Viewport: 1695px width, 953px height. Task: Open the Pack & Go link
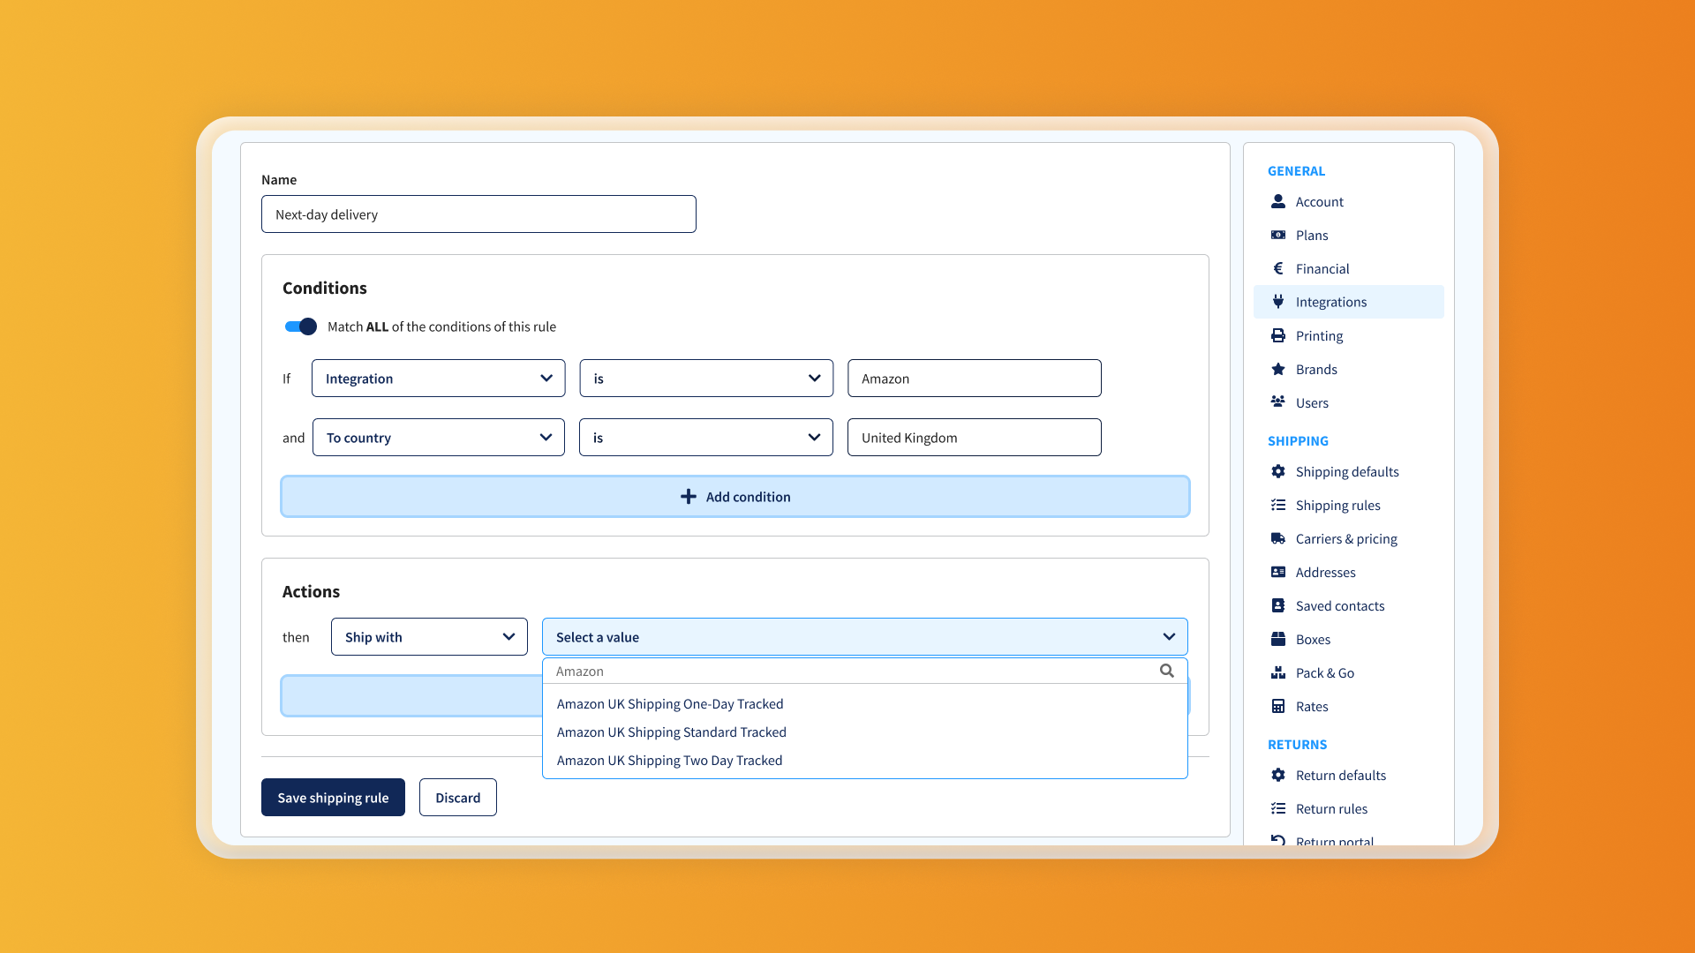click(1324, 673)
